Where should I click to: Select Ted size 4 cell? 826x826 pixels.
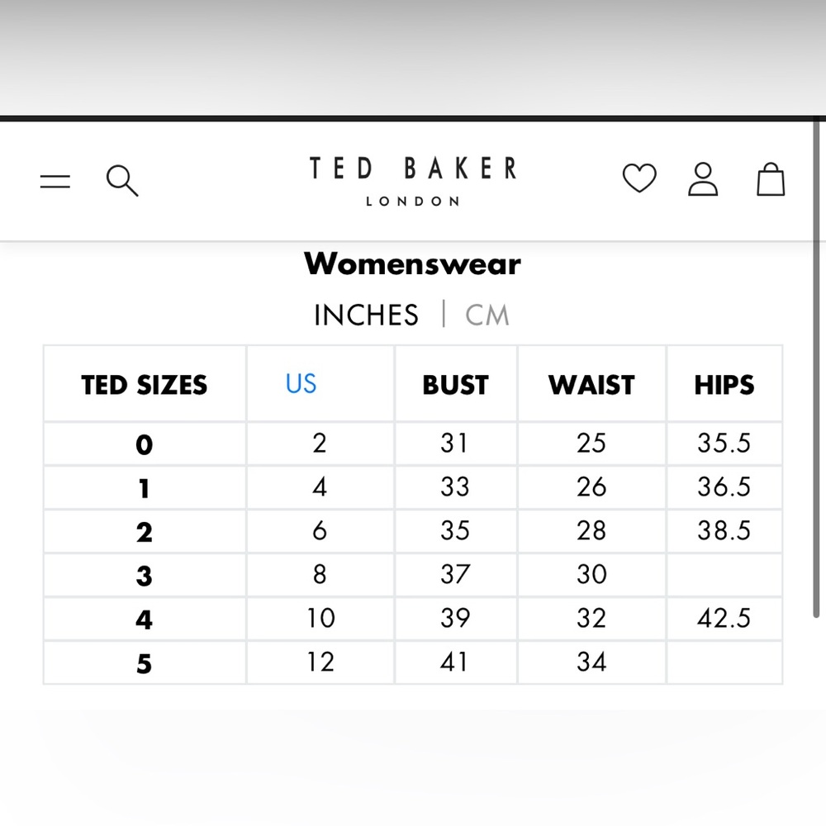(x=145, y=619)
